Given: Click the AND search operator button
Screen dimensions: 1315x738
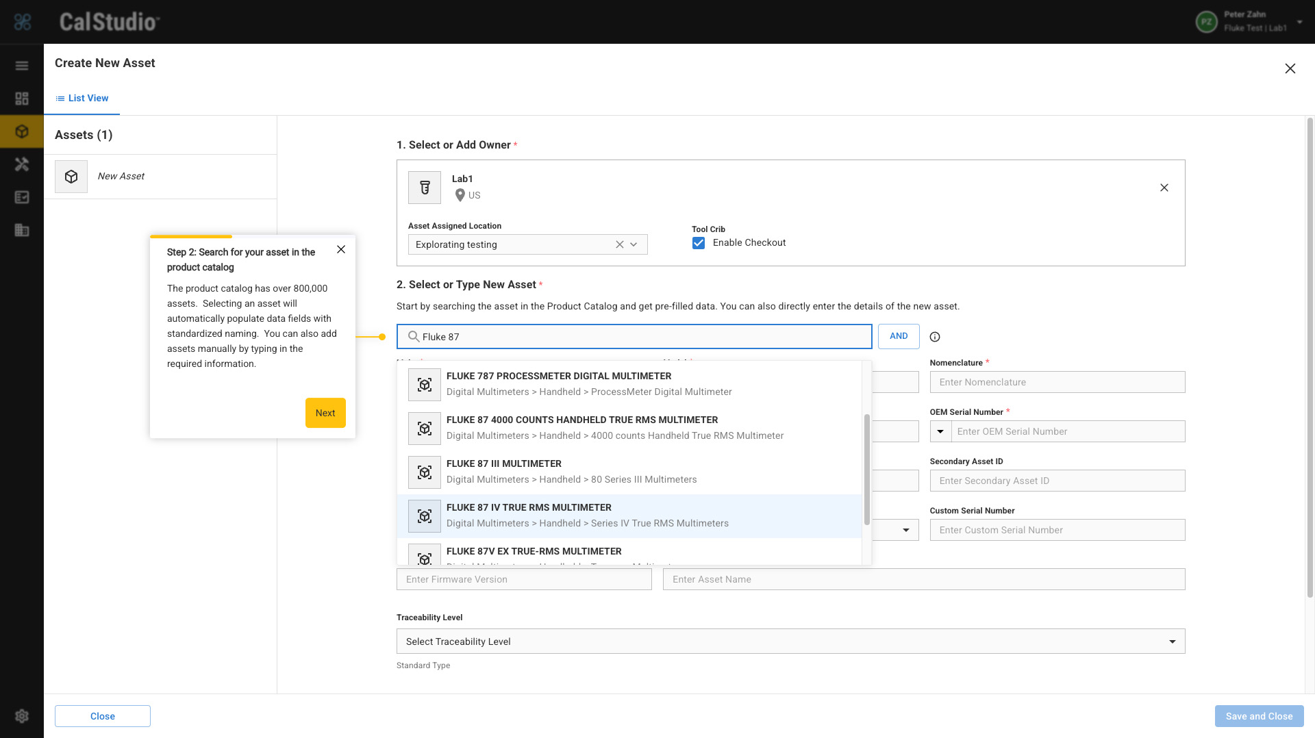Looking at the screenshot, I should pyautogui.click(x=899, y=336).
